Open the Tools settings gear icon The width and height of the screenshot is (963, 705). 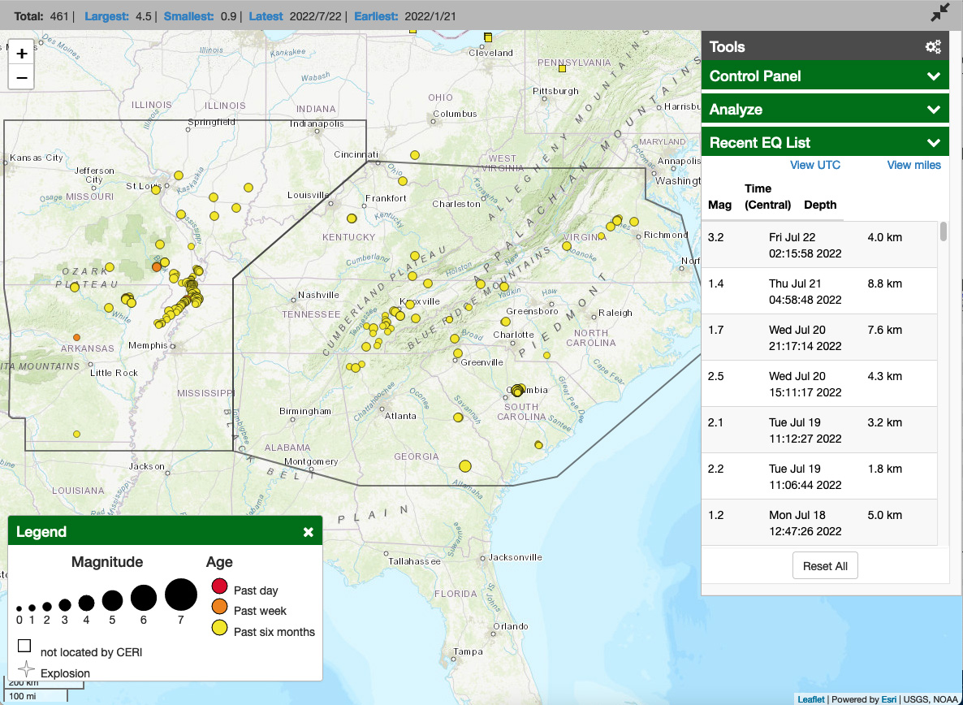933,46
